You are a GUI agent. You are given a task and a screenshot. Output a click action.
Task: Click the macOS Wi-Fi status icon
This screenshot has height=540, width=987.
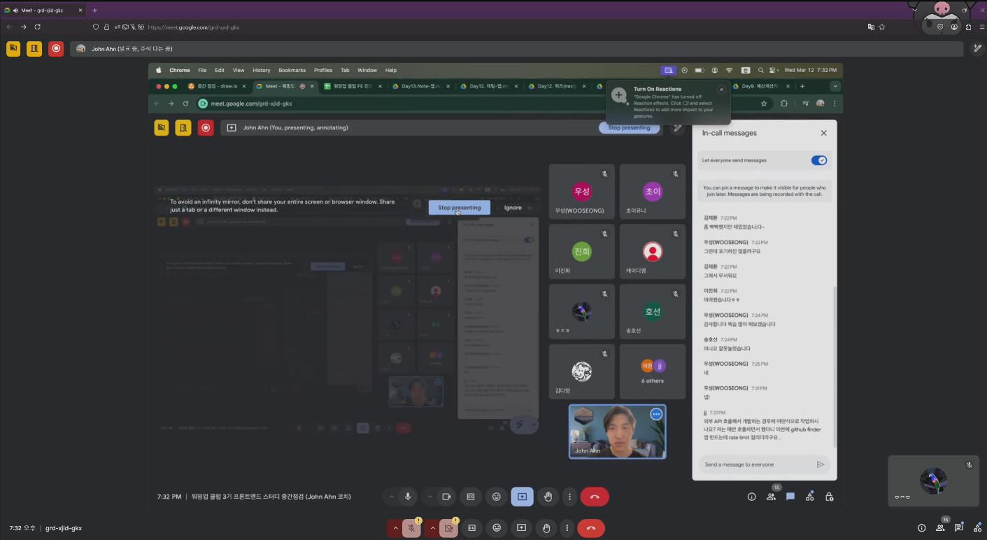click(x=730, y=70)
